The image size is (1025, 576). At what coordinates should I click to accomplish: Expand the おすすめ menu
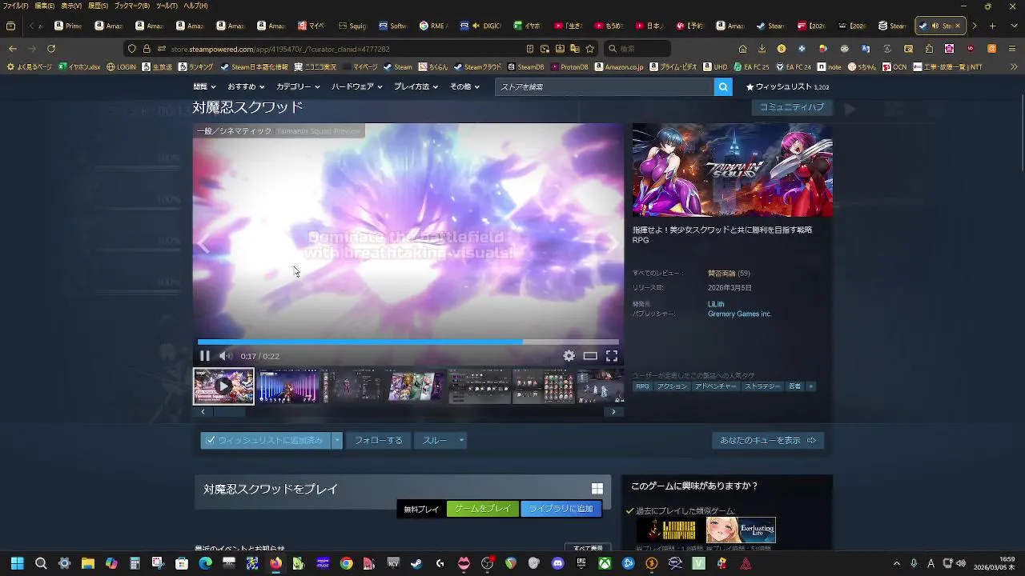pos(246,86)
